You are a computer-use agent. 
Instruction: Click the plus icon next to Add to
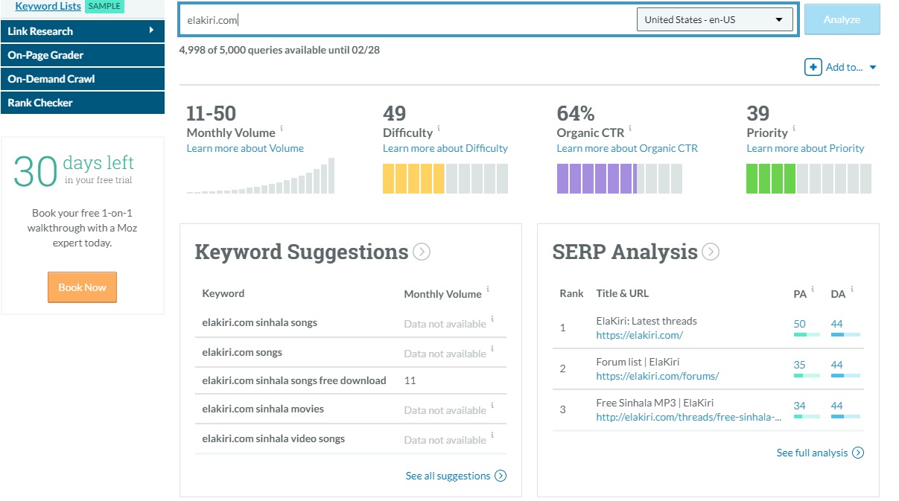(813, 67)
